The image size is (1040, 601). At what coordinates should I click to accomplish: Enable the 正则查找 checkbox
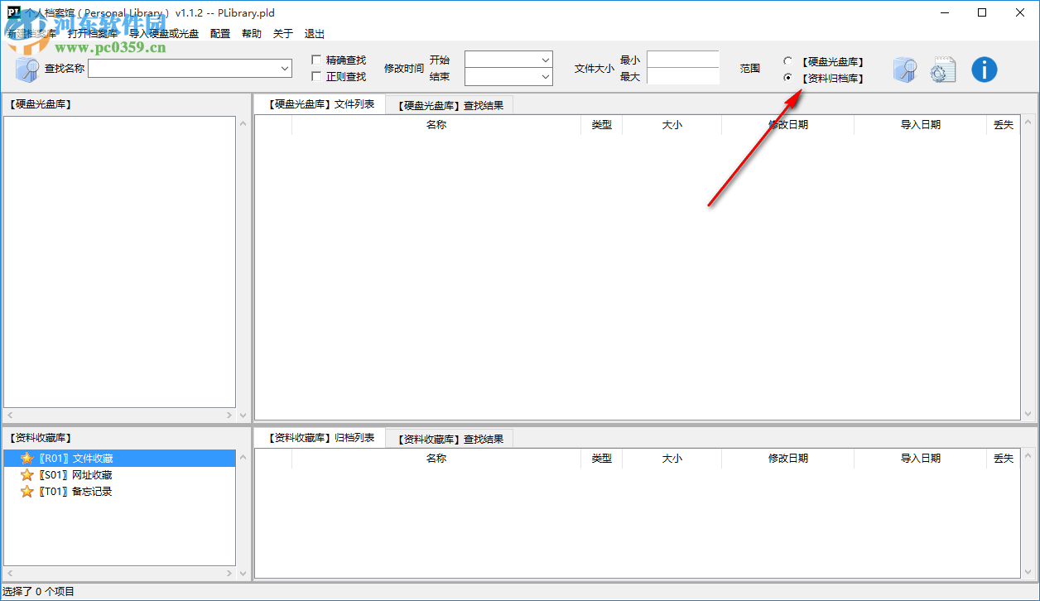tap(315, 76)
